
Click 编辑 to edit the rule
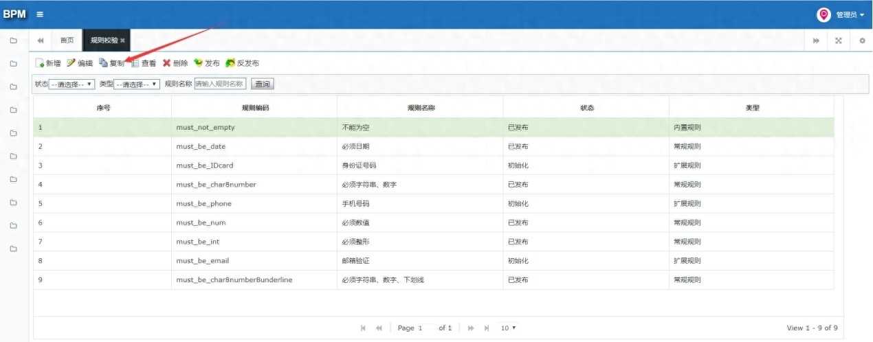[80, 63]
